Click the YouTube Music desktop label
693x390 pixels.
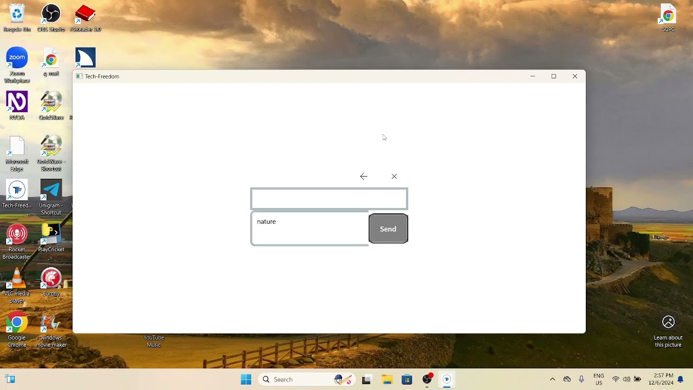[154, 341]
